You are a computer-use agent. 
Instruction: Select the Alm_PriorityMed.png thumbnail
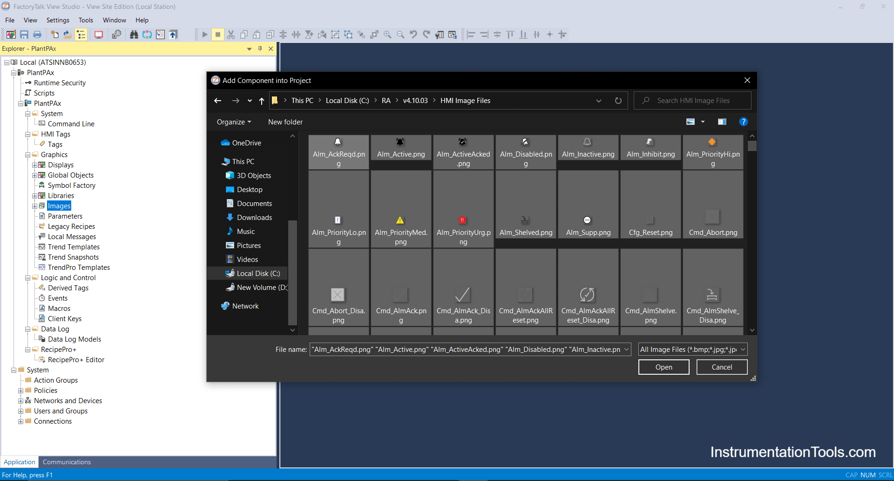[x=401, y=209]
